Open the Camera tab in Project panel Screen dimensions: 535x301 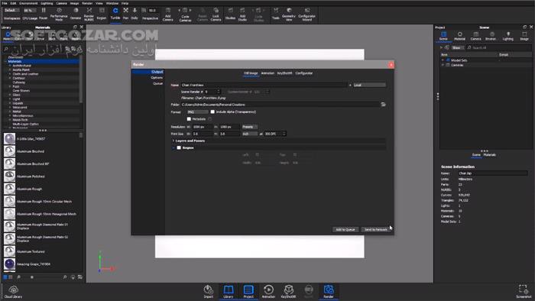(475, 36)
